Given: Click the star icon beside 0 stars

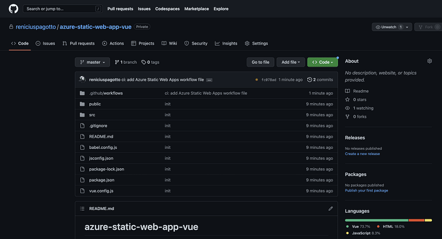Looking at the screenshot, I should point(348,99).
